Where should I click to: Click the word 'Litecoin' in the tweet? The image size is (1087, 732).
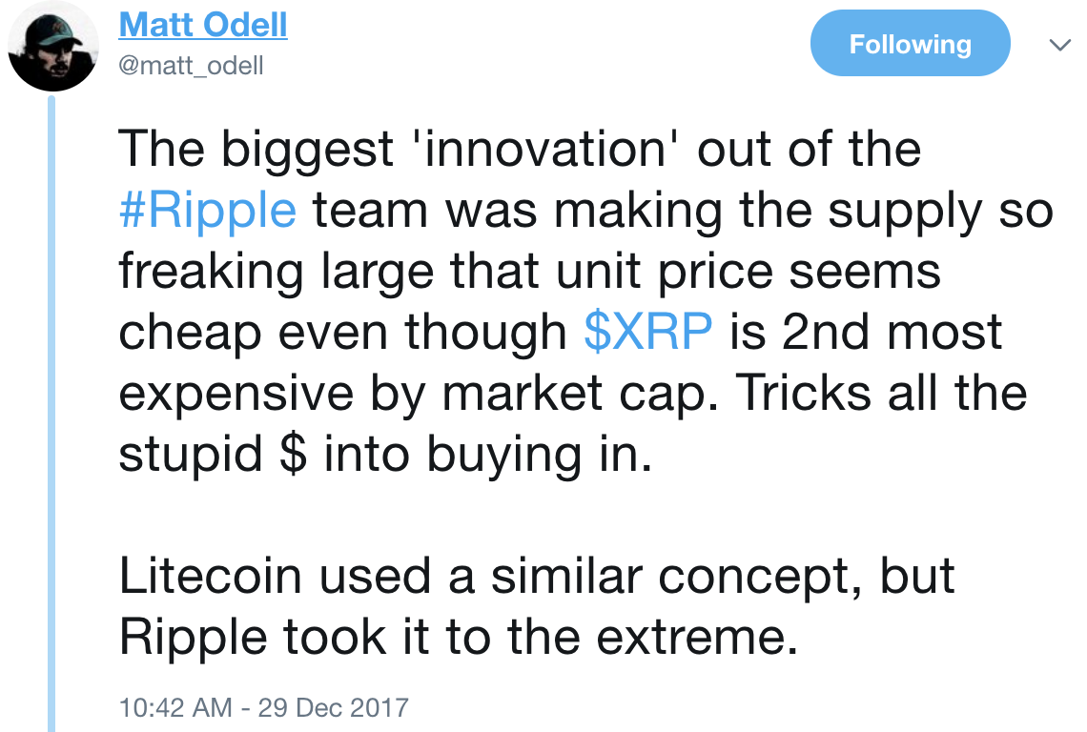tap(211, 576)
